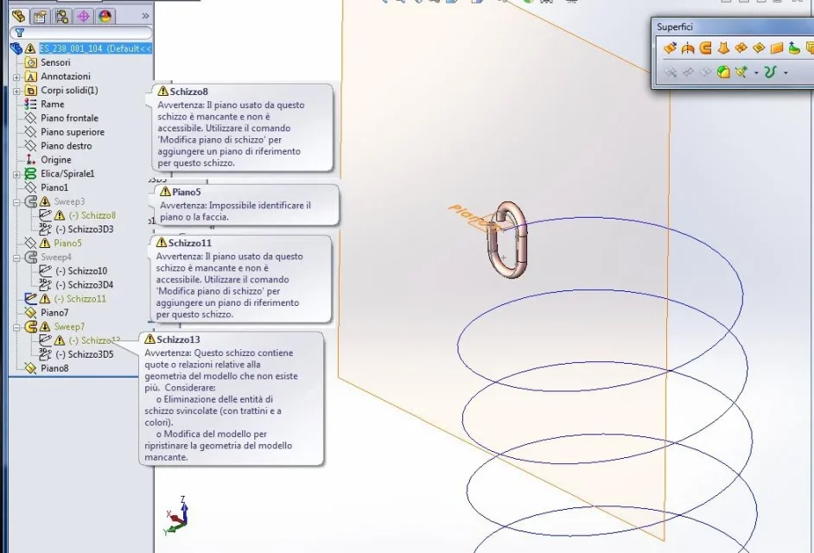Viewport: 814px width, 553px height.
Task: Click the feature tree filter field
Action: point(81,33)
